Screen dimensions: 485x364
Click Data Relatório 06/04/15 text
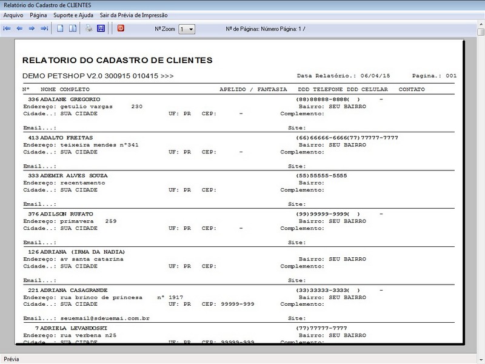[343, 75]
